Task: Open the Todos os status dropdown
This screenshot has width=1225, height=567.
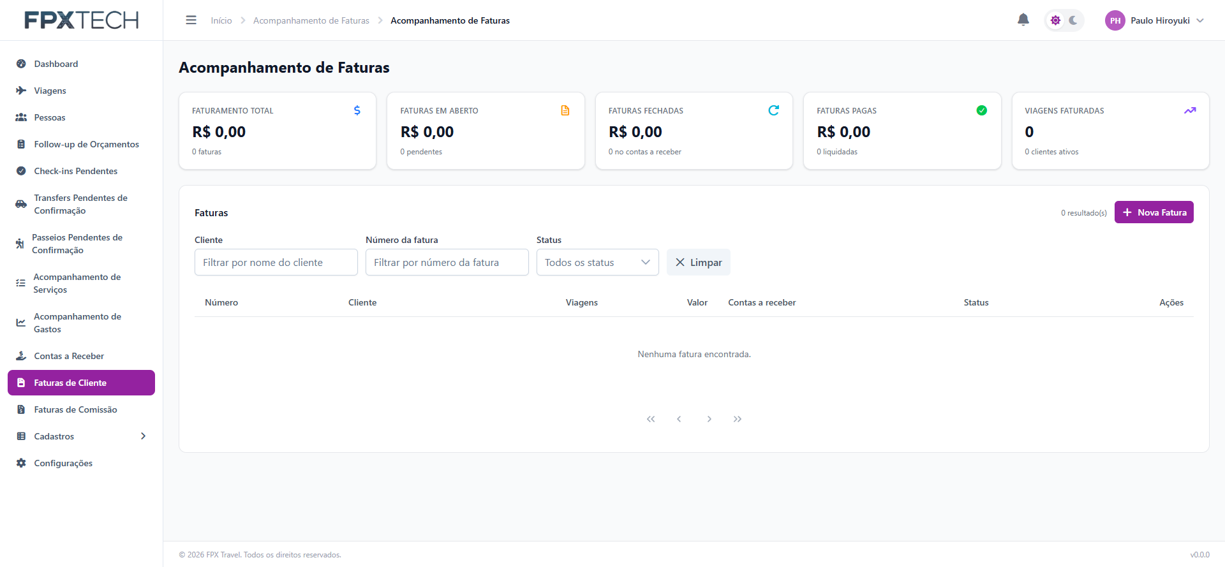Action: click(x=598, y=262)
